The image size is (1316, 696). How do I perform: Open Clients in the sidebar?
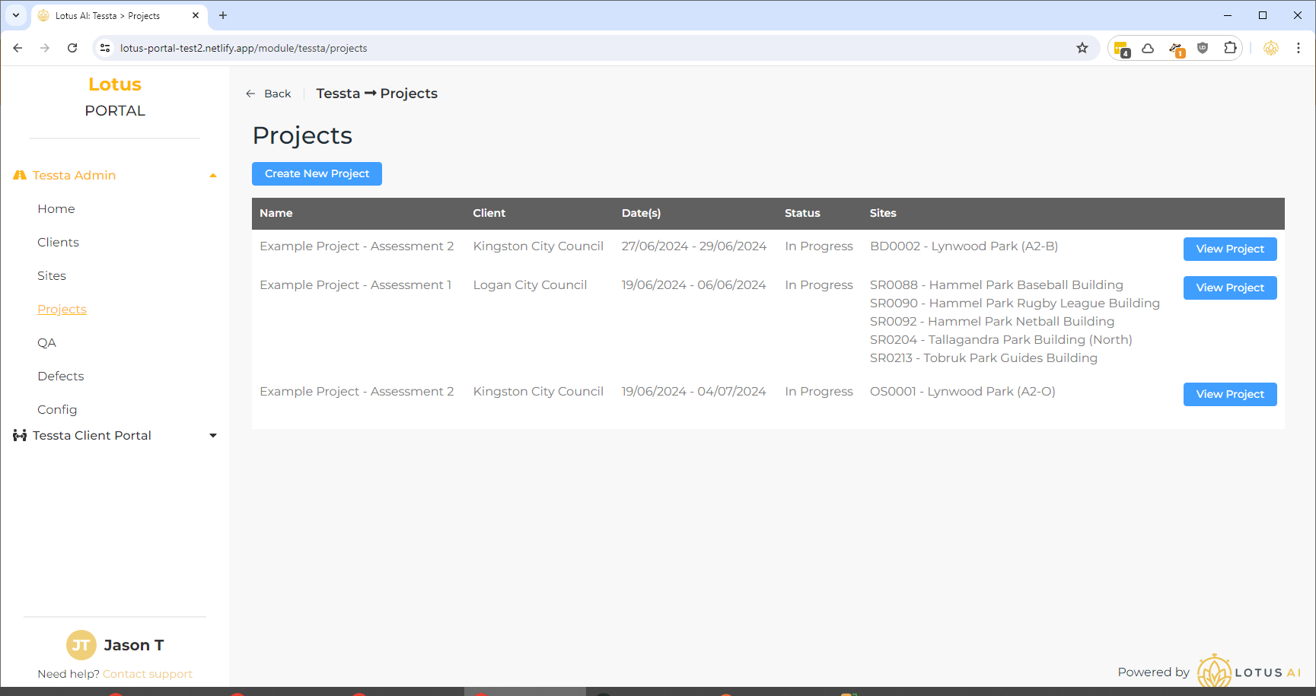[x=58, y=242]
